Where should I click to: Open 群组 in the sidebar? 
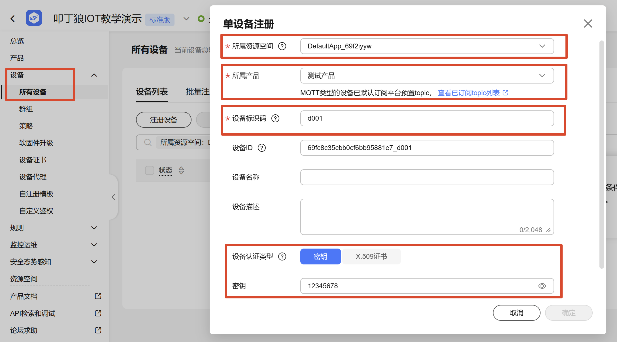[26, 109]
